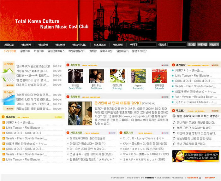Open MORE link in 최신앨범 section
The width and height of the screenshot is (221, 181).
click(165, 65)
